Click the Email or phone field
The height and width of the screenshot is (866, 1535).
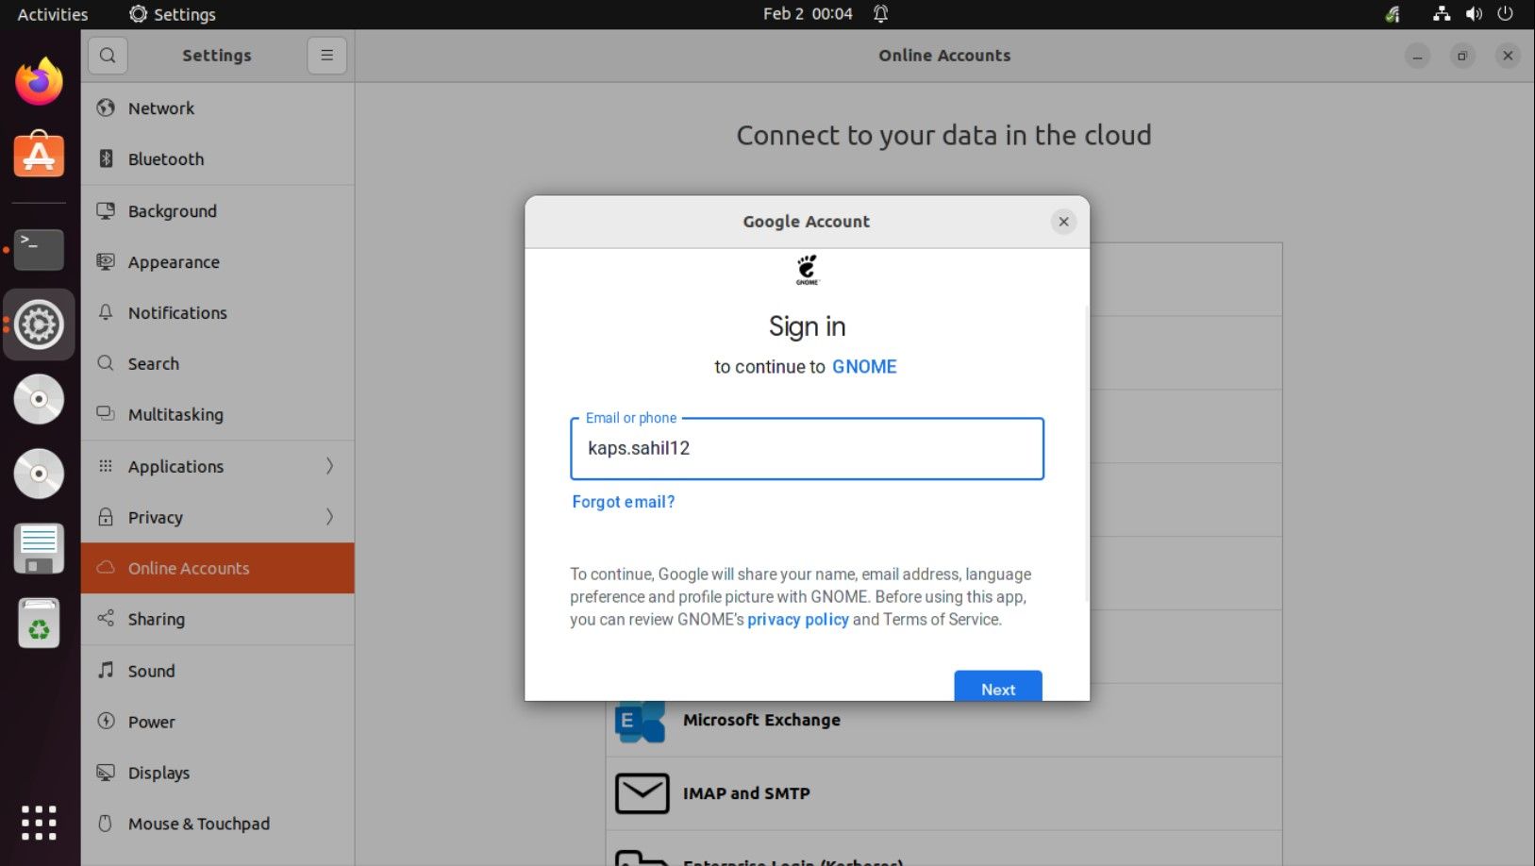(807, 449)
